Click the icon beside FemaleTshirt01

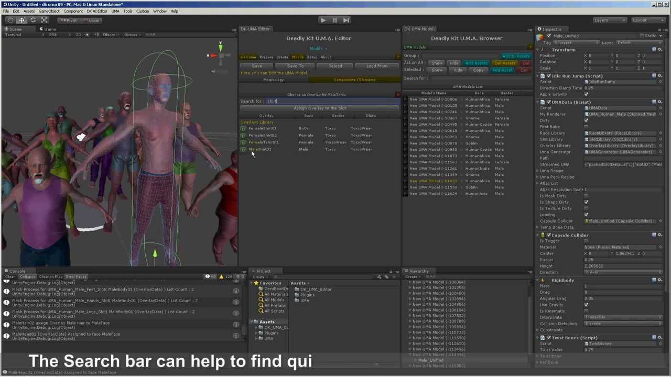pos(243,142)
